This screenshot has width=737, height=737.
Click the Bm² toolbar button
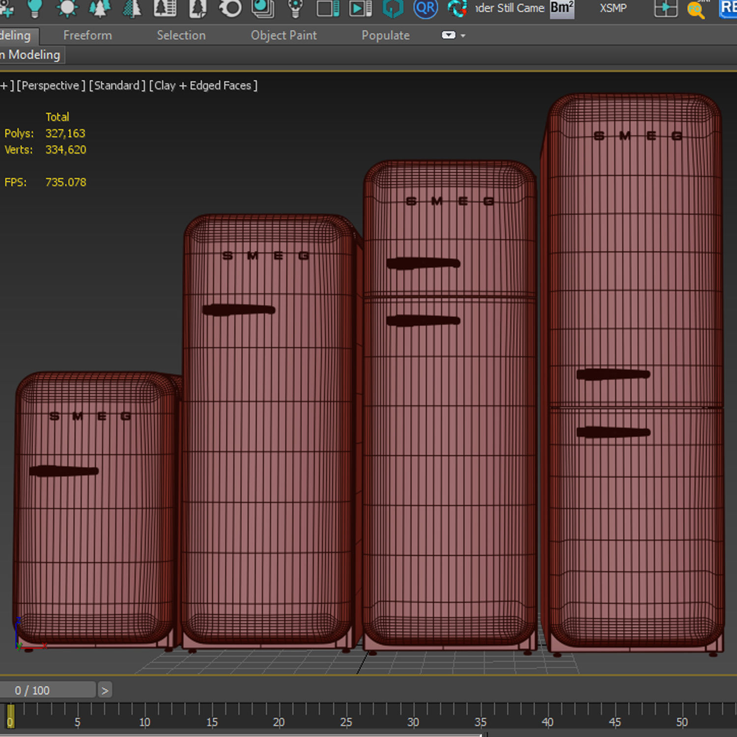(x=562, y=8)
